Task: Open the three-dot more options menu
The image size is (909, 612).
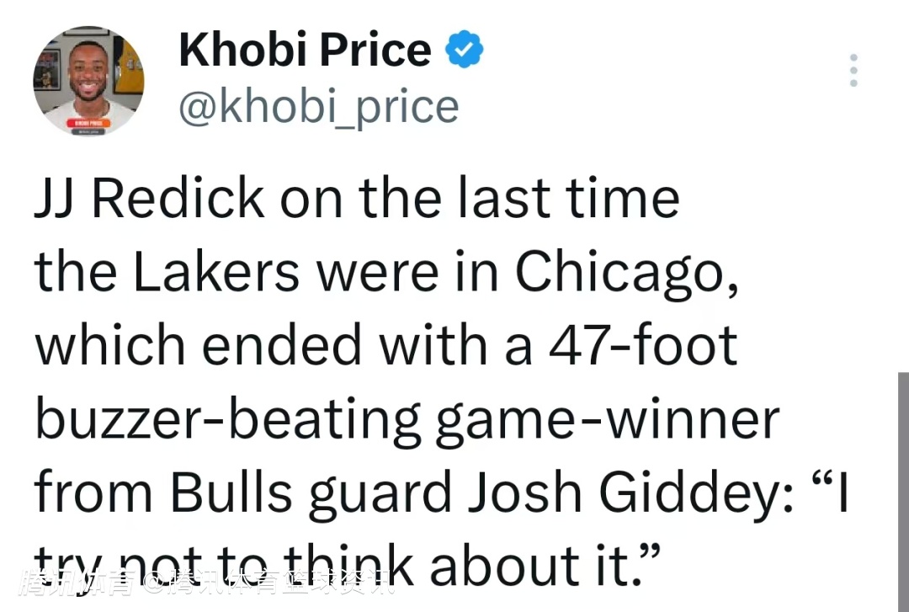Action: (x=853, y=71)
